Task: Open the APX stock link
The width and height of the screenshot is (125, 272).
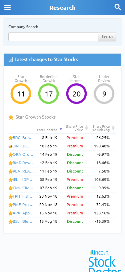Action: pos(16,213)
